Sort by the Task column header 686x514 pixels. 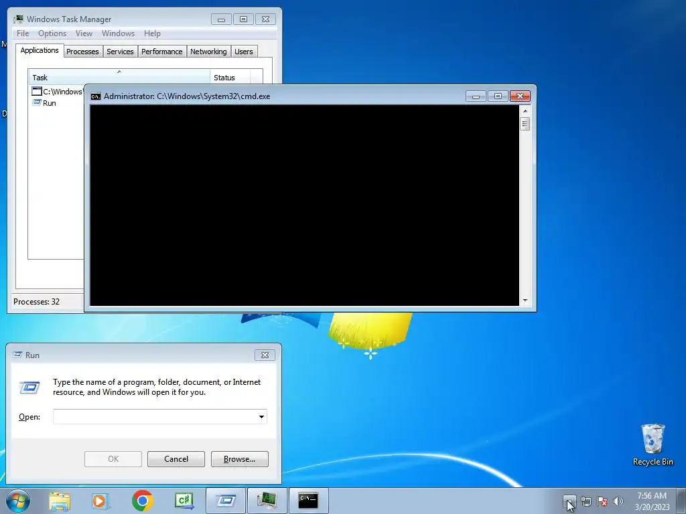click(x=119, y=78)
